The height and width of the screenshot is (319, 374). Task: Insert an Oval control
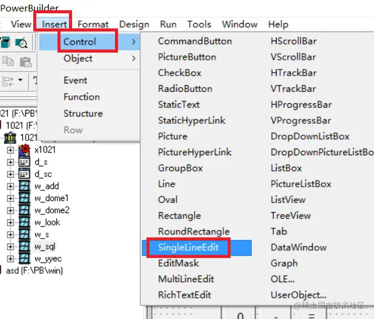point(168,200)
